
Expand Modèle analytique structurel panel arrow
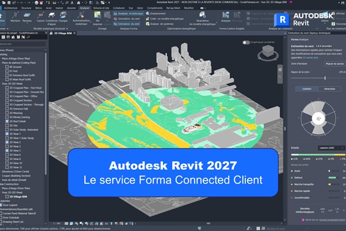coord(67,29)
